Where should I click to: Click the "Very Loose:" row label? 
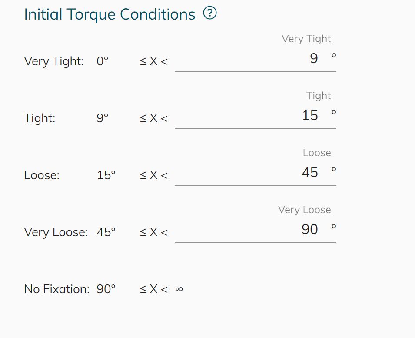pyautogui.click(x=56, y=232)
